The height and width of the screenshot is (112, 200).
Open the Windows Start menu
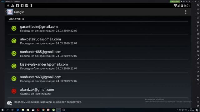(x=2, y=110)
